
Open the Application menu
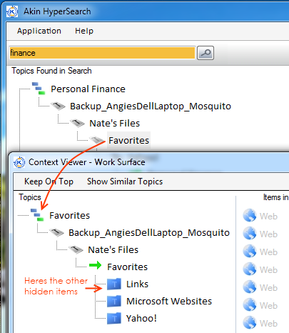(x=39, y=31)
